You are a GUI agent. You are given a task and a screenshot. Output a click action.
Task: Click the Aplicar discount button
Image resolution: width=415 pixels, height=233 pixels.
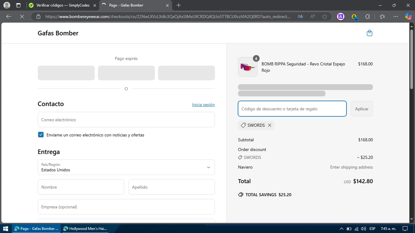[362, 109]
